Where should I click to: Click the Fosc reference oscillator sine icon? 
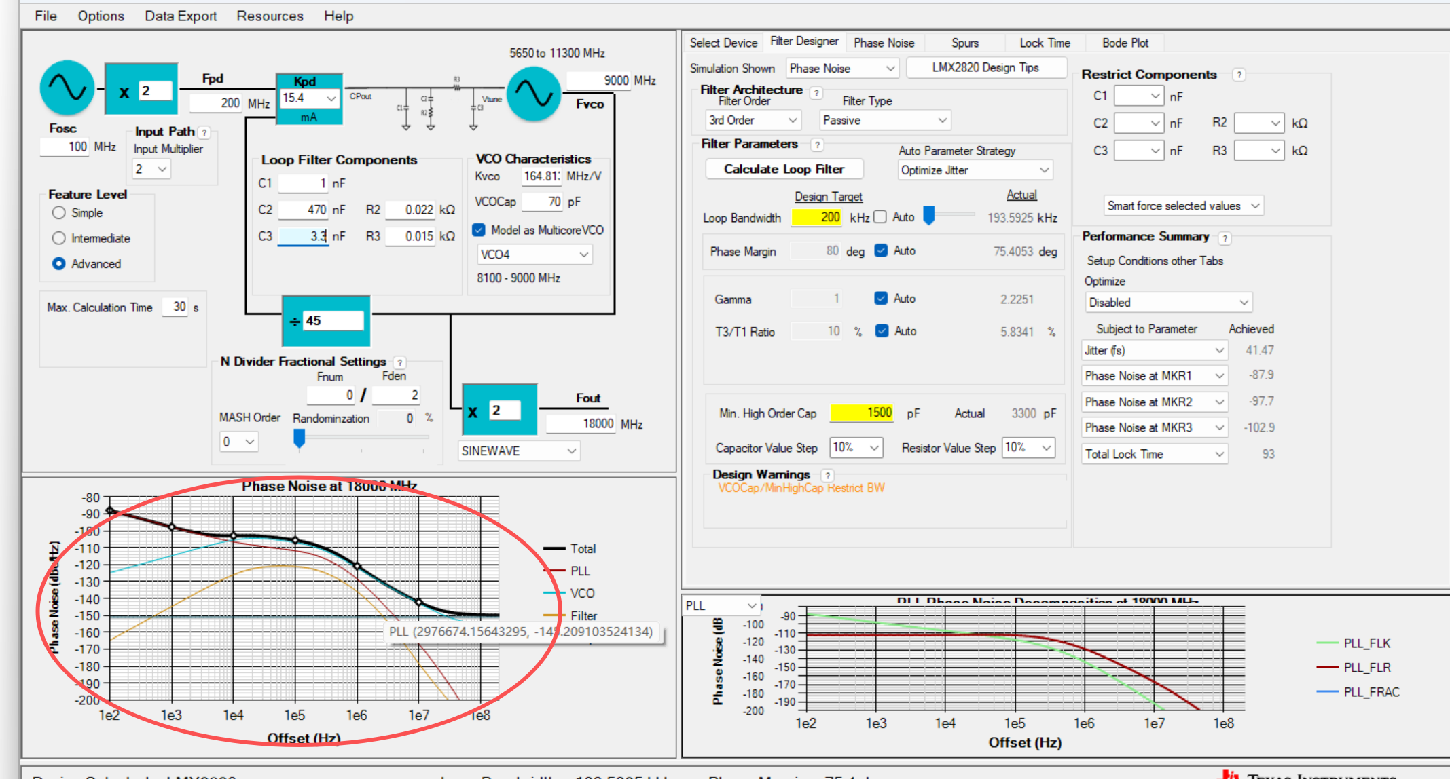pyautogui.click(x=67, y=89)
